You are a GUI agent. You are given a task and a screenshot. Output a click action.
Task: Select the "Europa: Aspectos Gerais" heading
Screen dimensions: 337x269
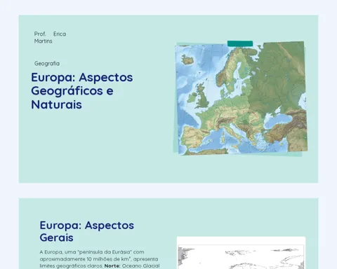87,231
